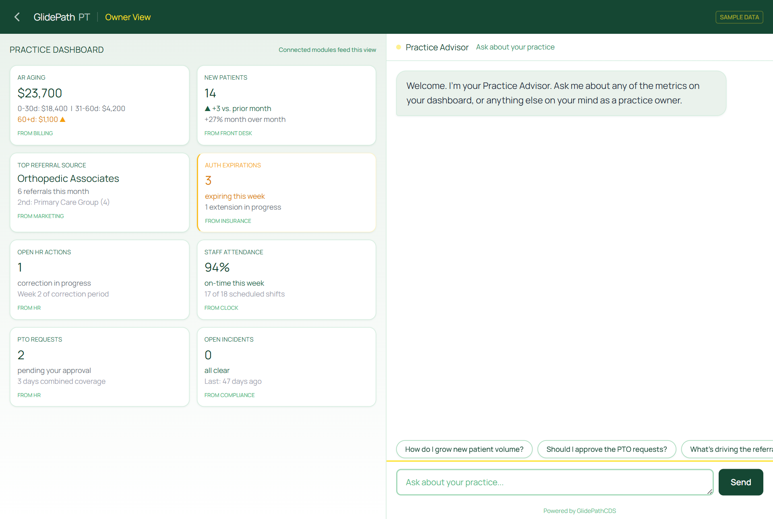
Task: Click the 60+d: $1,100 amount
Action: (x=38, y=119)
